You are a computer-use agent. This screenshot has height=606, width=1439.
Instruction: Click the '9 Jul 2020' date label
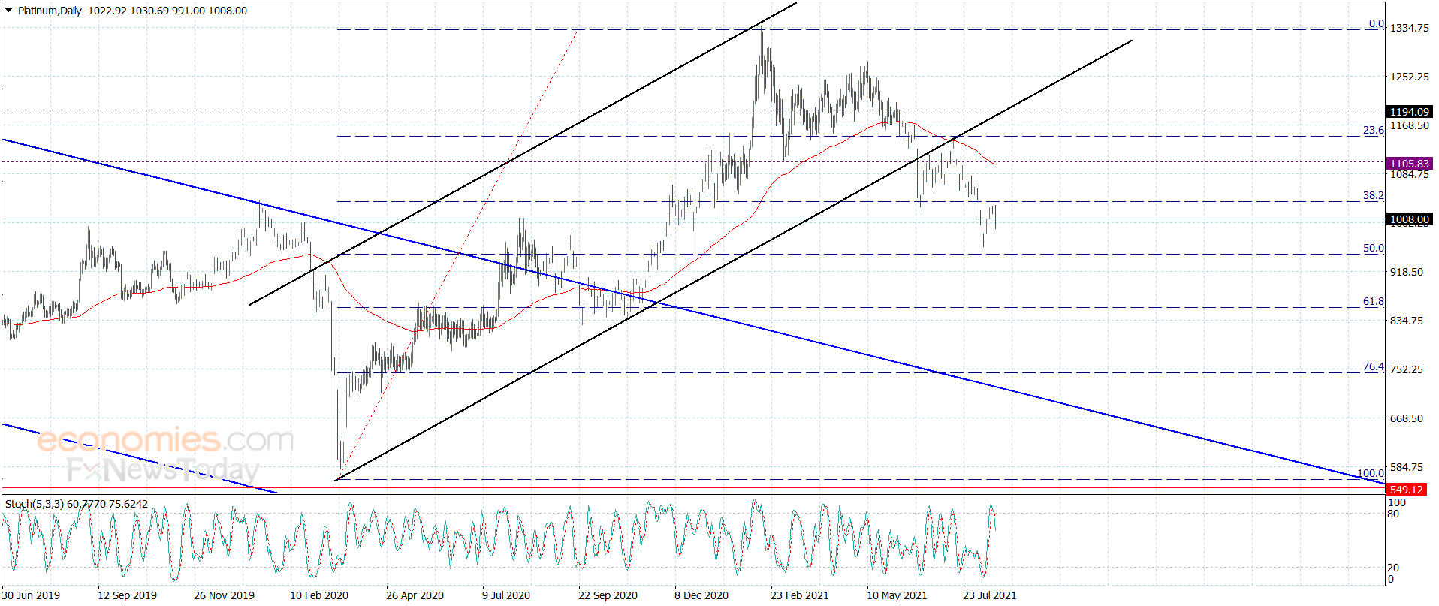point(506,595)
